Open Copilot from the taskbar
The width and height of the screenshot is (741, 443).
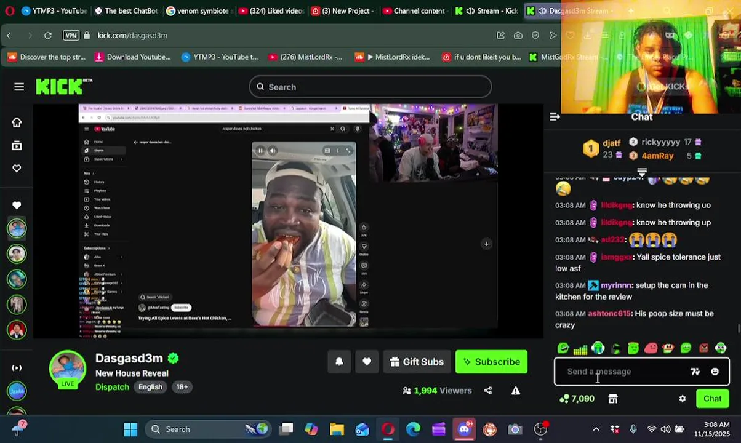[x=311, y=429]
